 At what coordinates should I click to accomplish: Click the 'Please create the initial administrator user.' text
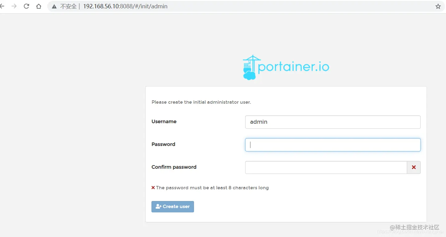201,102
